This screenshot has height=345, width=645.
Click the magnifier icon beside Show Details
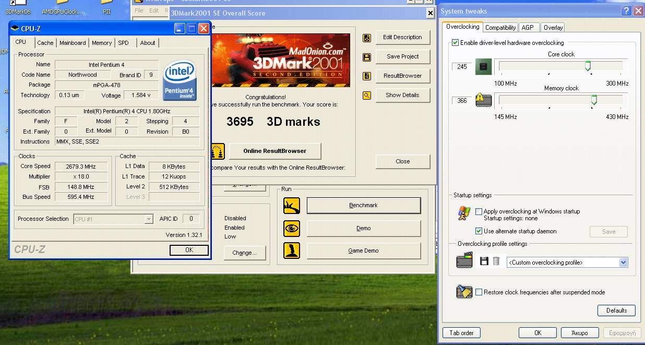tap(367, 96)
